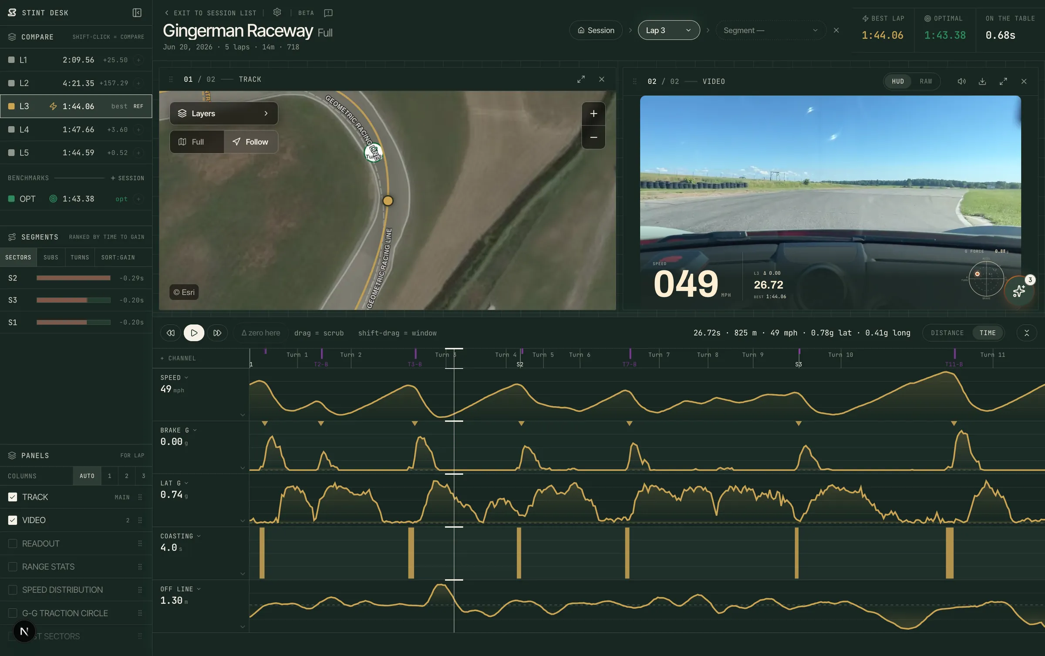Open the settings gear in header
This screenshot has height=656, width=1045.
277,12
